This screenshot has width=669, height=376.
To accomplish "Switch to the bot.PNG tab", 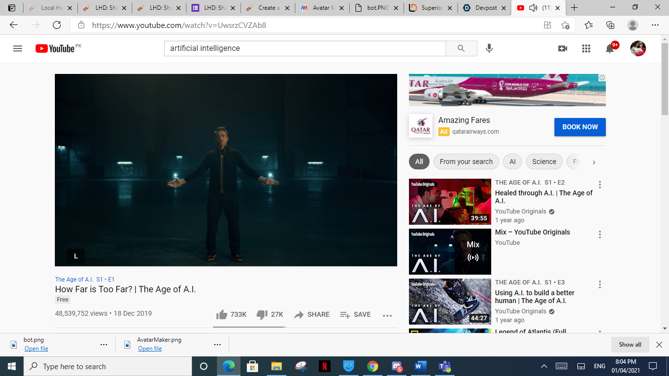I will point(377,8).
